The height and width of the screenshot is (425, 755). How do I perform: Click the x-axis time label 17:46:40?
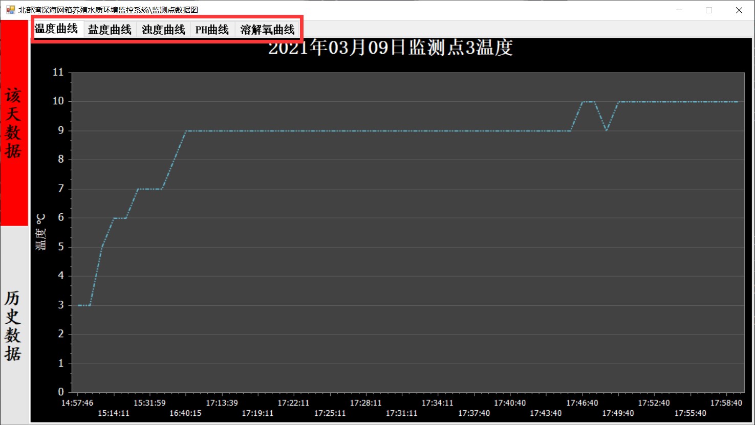click(582, 403)
